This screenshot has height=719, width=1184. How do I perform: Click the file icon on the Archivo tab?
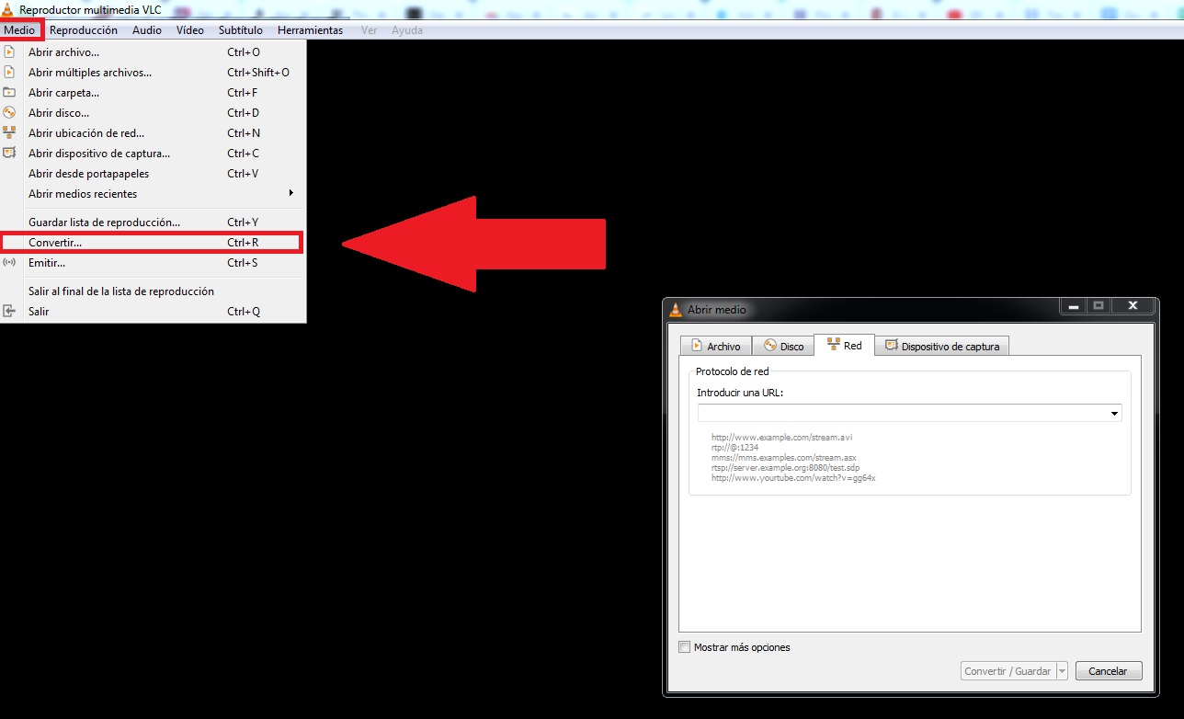697,346
